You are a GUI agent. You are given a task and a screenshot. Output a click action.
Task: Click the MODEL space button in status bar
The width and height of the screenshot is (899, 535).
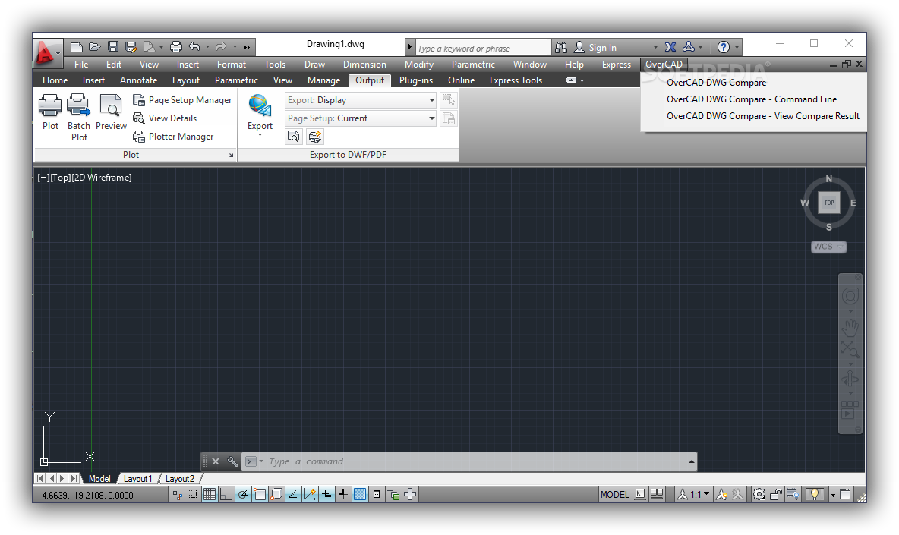click(614, 494)
